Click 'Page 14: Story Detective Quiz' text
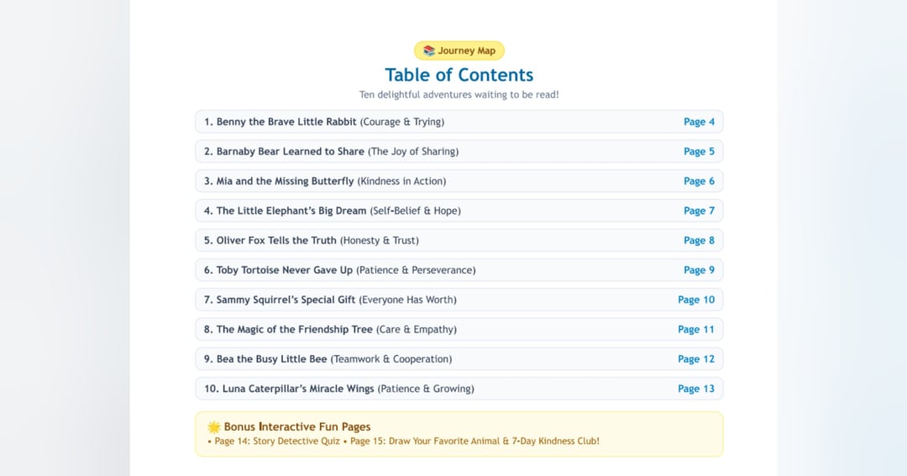Viewport: 907px width, 476px height. point(277,442)
